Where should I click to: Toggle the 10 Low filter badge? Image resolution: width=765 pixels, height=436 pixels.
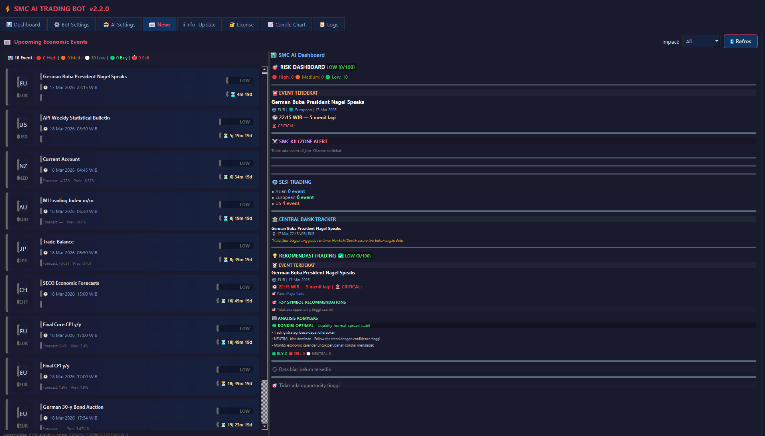(x=95, y=58)
